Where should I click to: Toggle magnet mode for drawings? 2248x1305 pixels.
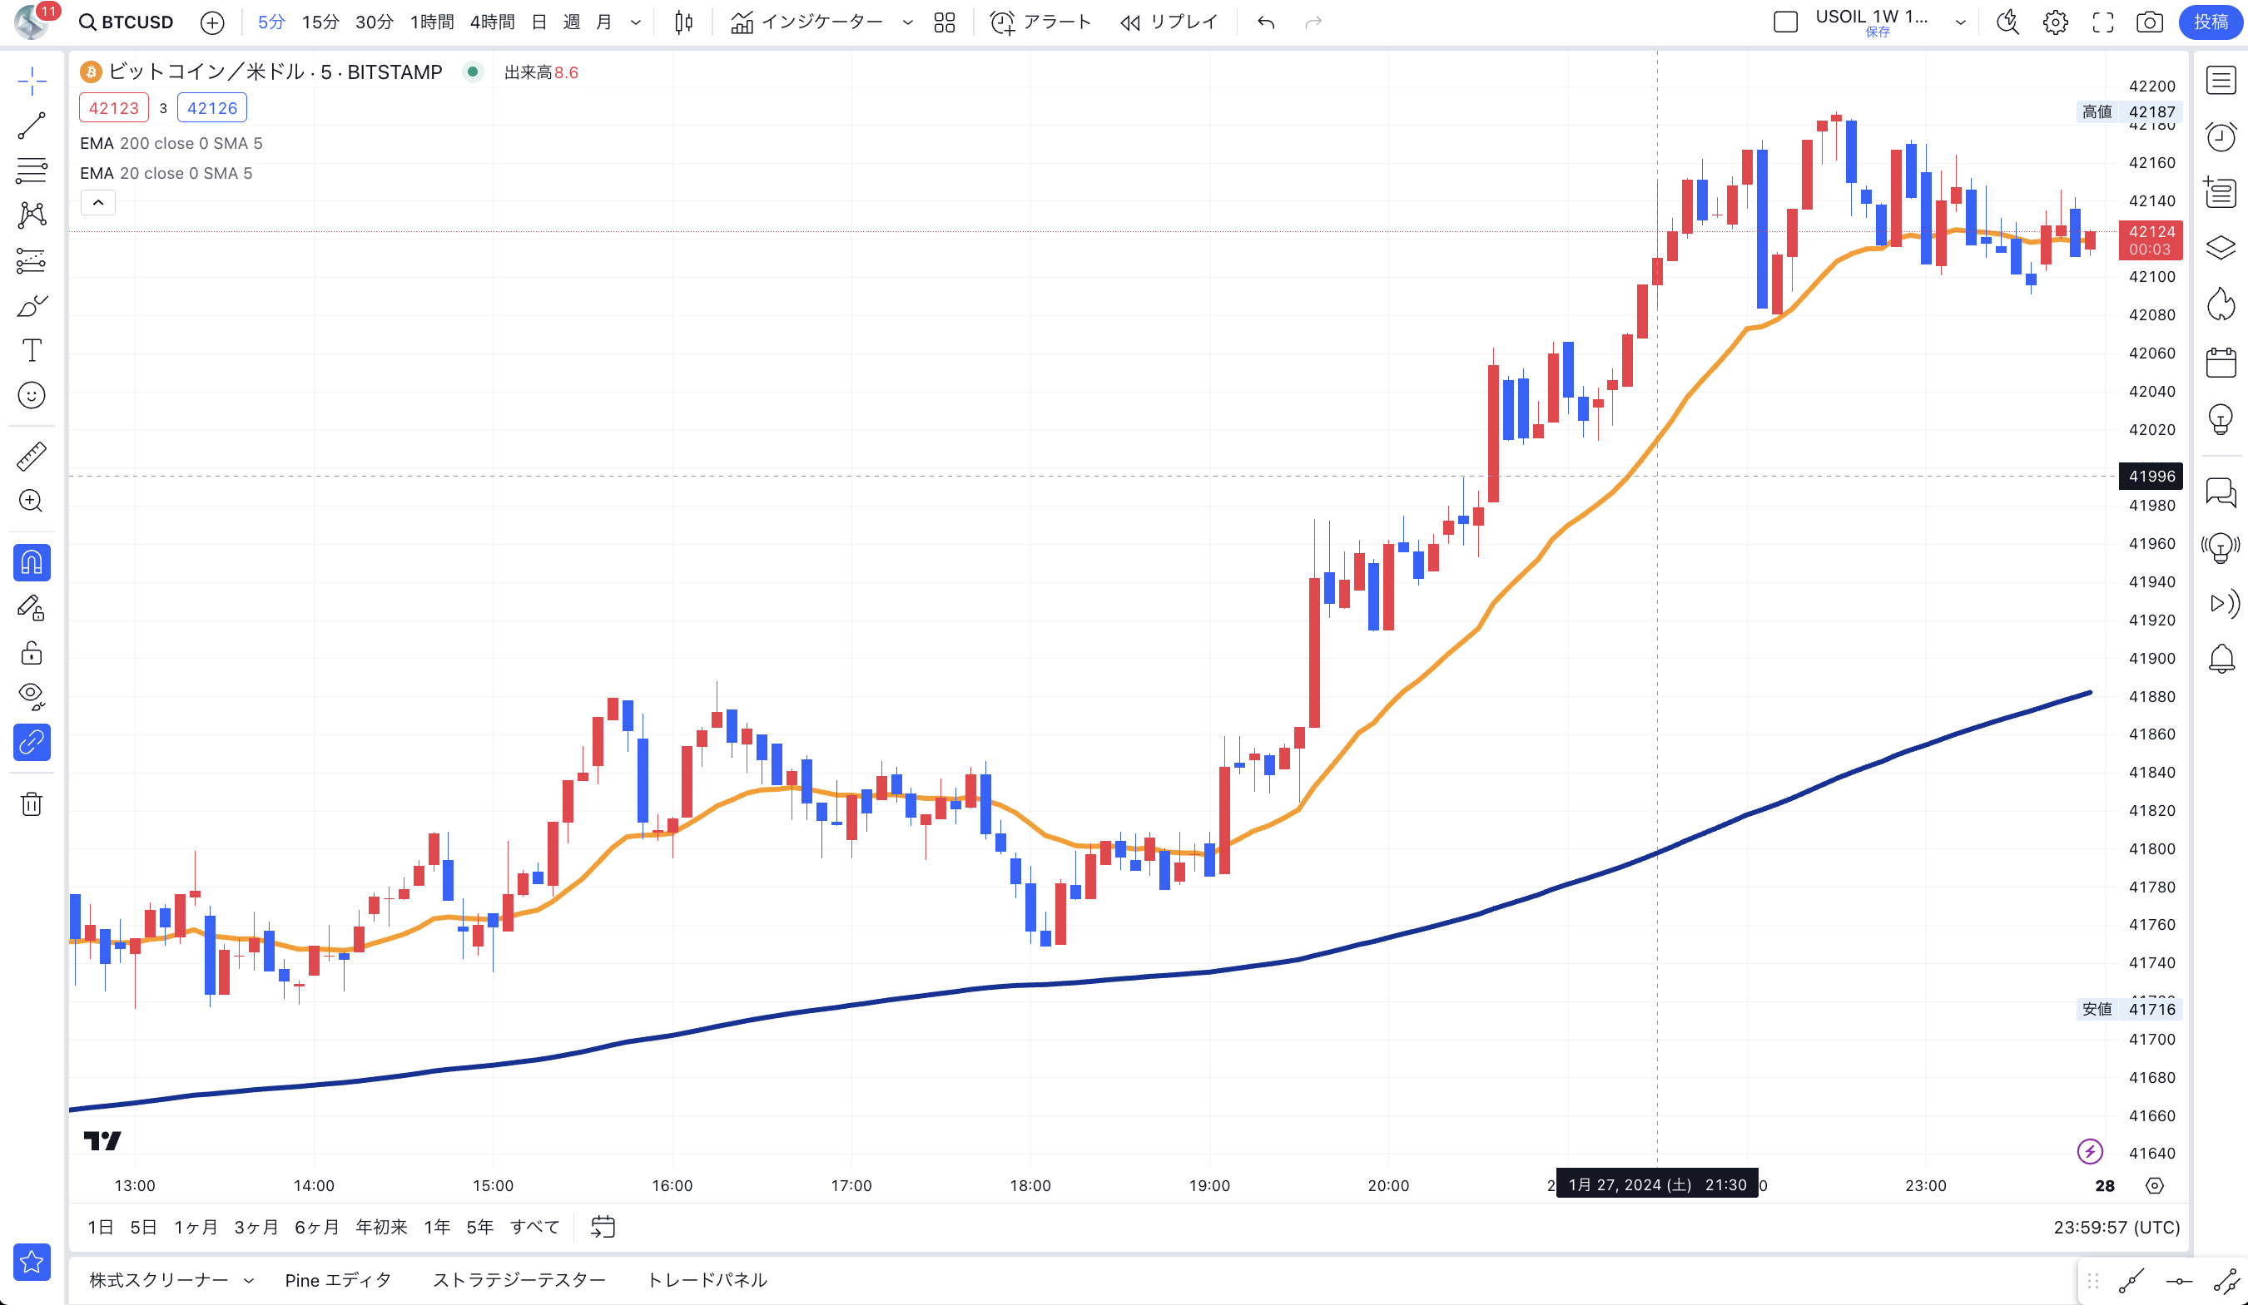[32, 563]
